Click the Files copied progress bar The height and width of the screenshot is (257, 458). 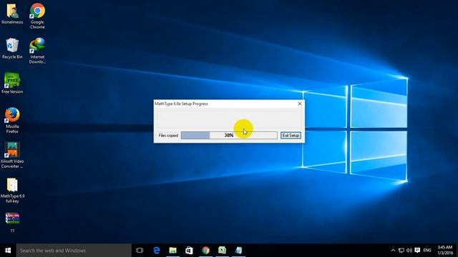click(x=229, y=135)
